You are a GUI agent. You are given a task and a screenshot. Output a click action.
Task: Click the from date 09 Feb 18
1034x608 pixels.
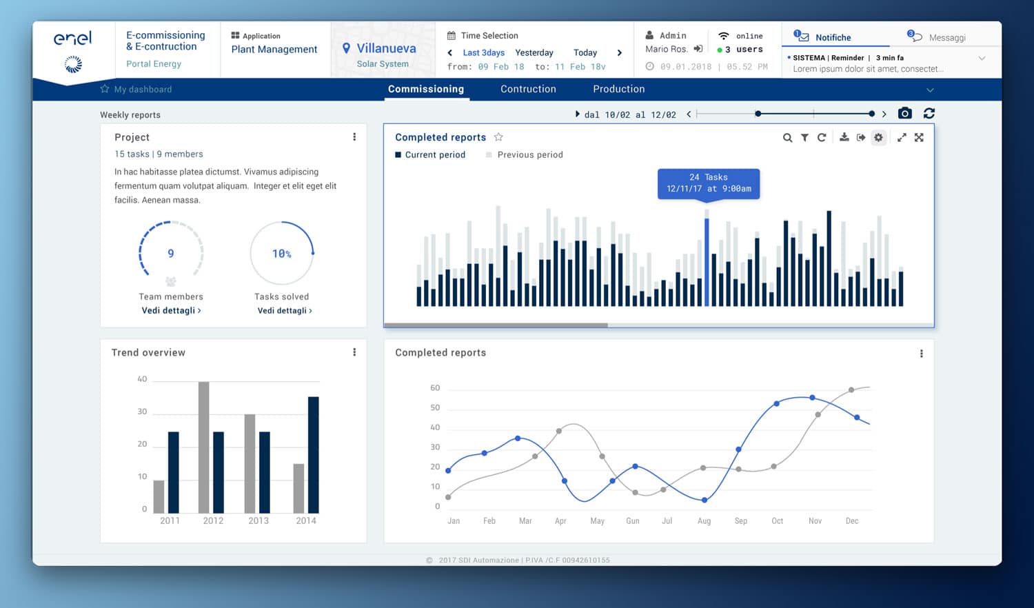tap(500, 67)
